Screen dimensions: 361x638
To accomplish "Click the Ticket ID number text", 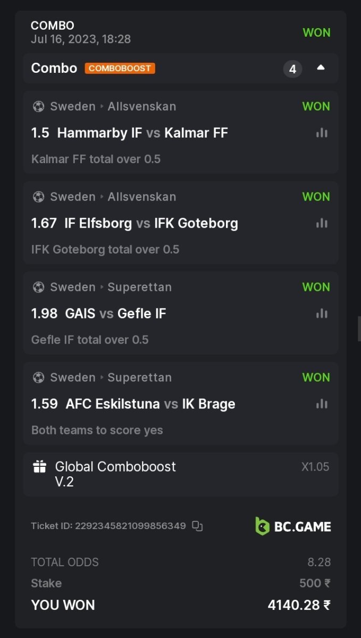I will [130, 526].
